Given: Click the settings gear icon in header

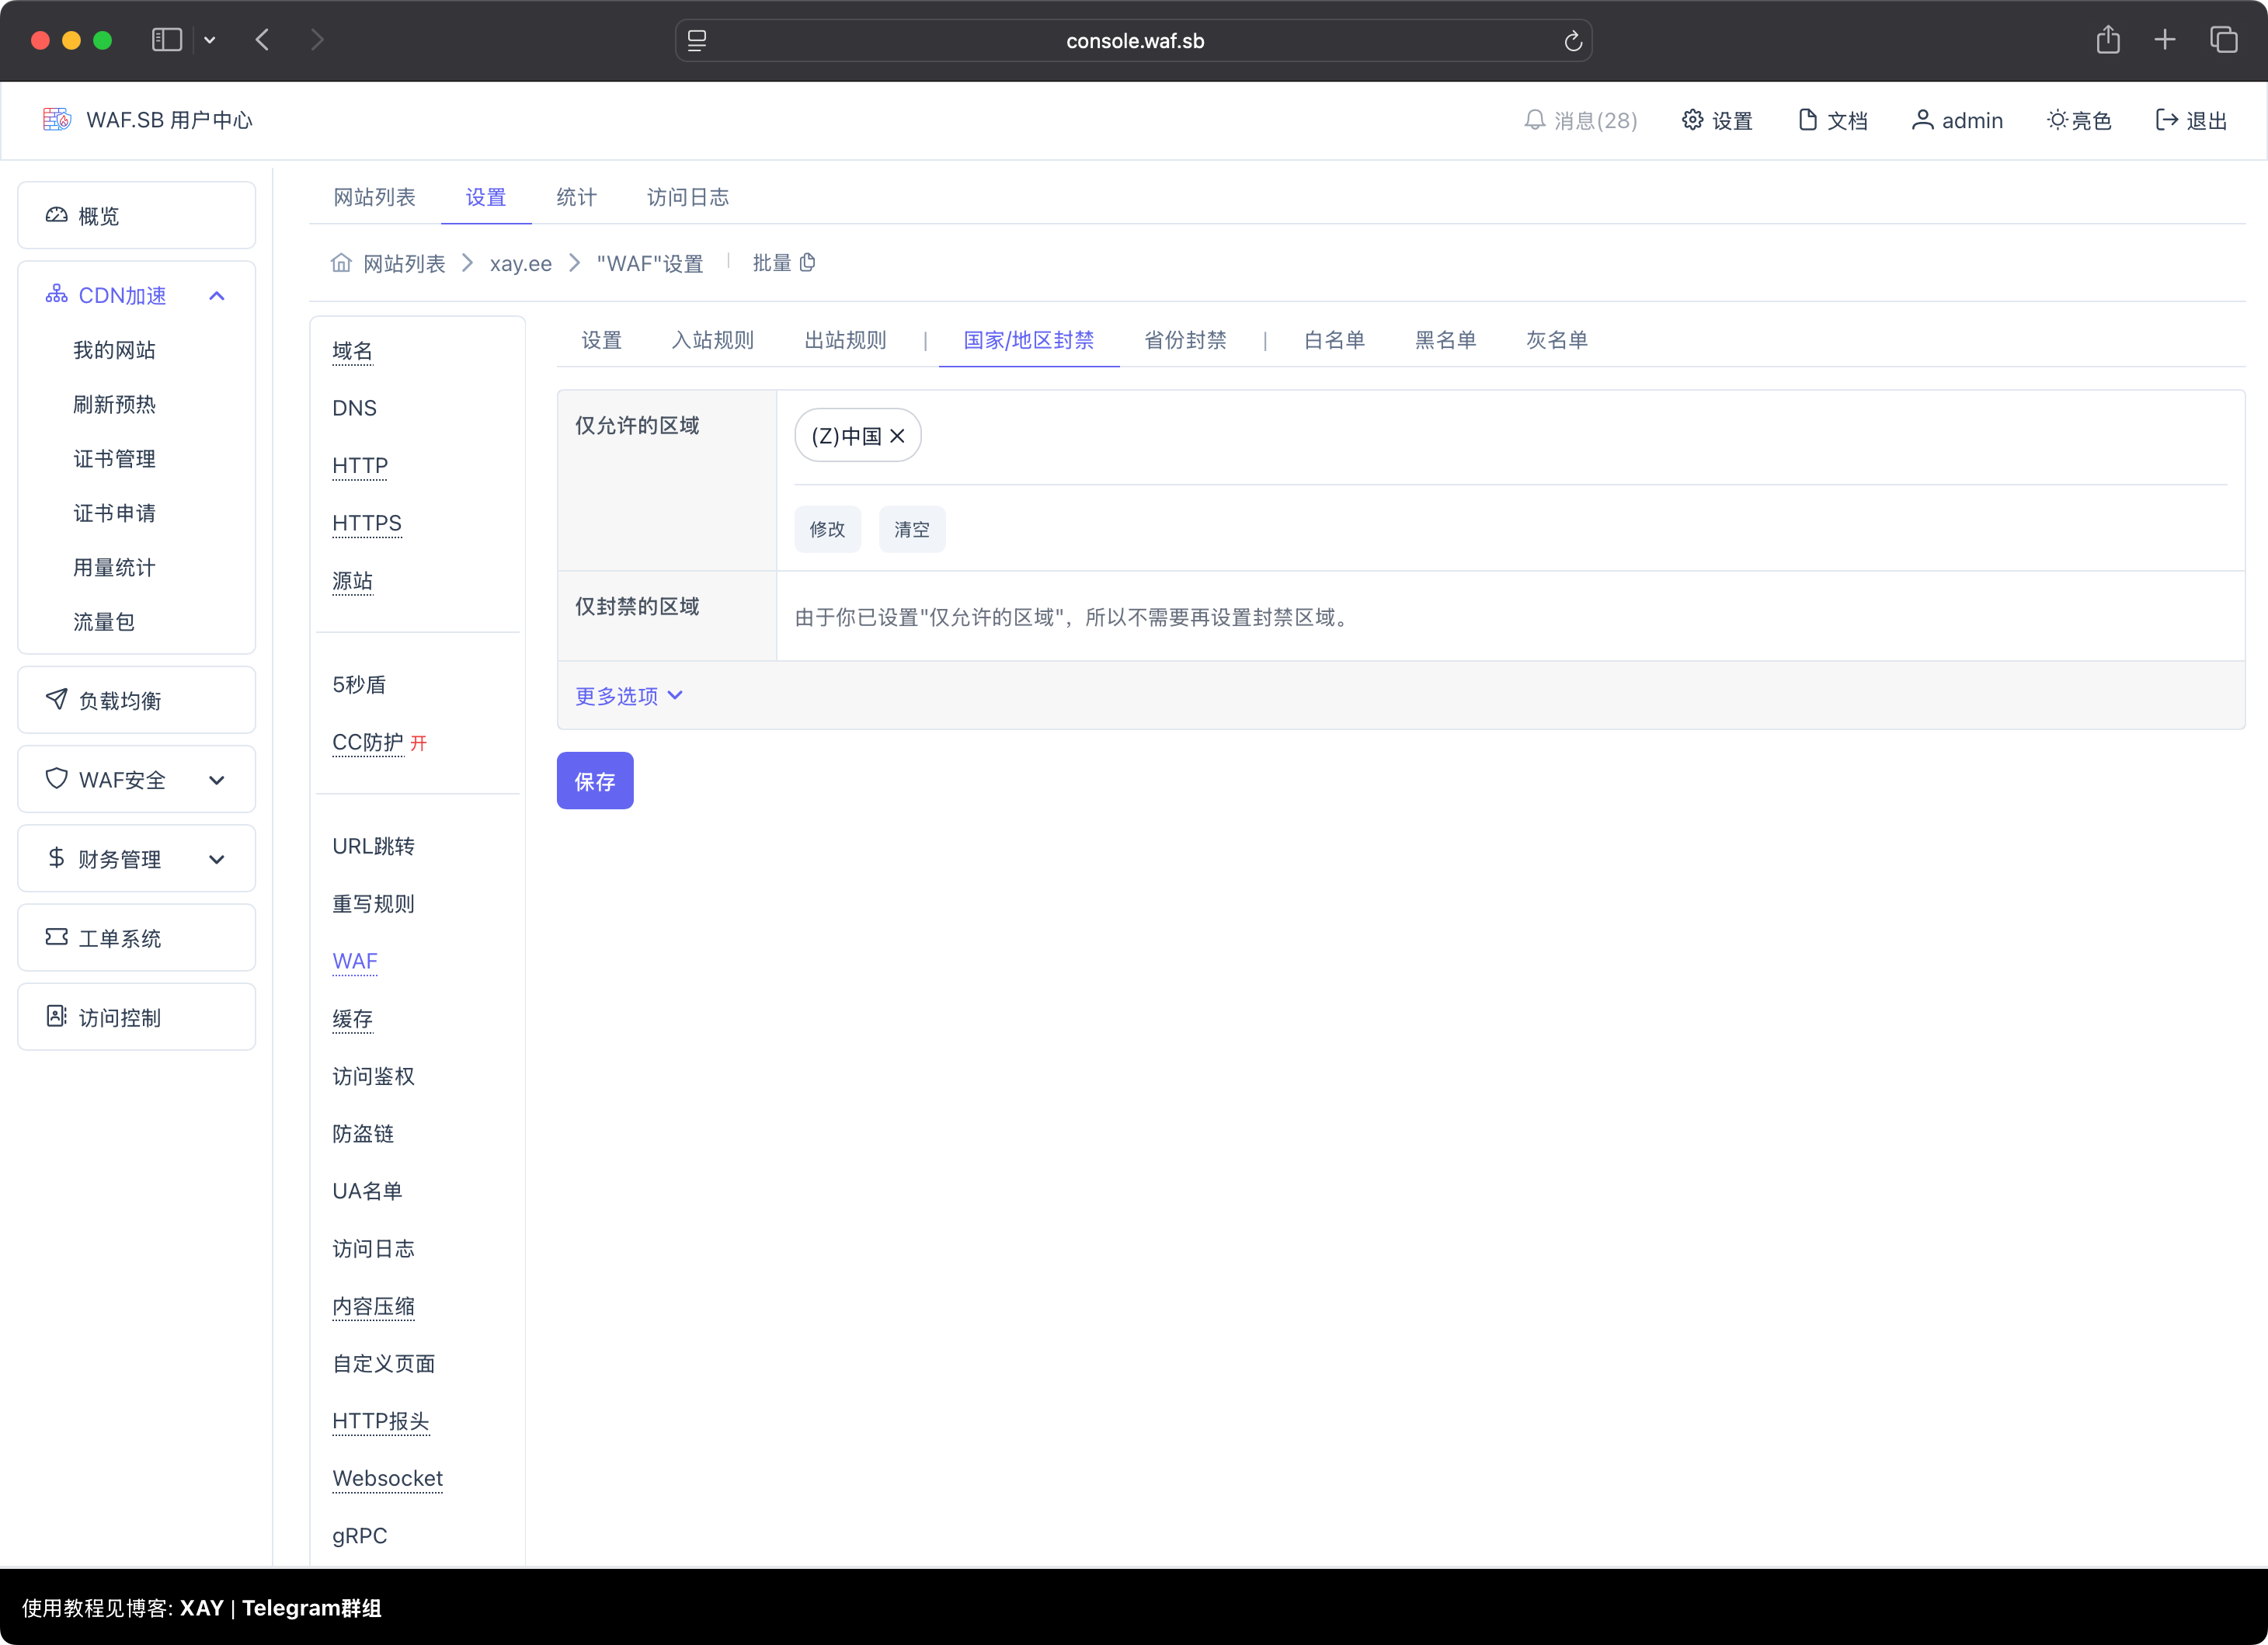Looking at the screenshot, I should pyautogui.click(x=1692, y=120).
